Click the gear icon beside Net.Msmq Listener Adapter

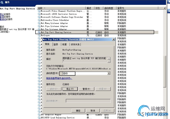39,23
